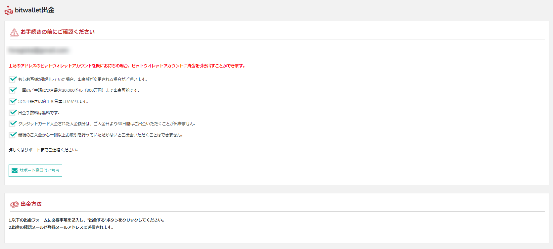Image resolution: width=553 pixels, height=249 pixels.
Task: Click the 出金方法 section heading
Action: [31, 204]
